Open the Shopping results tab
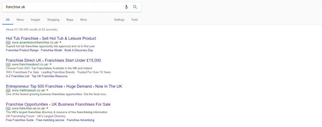 (53, 20)
